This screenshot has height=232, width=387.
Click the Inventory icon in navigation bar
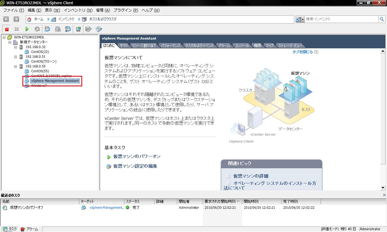[x=54, y=19]
